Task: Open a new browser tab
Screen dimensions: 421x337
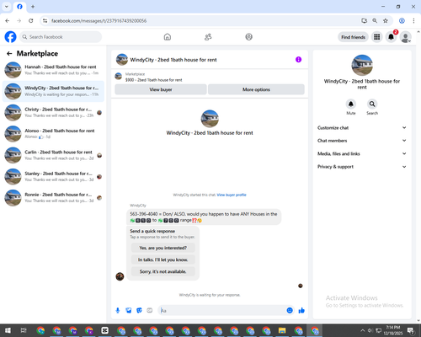Action: [33, 7]
